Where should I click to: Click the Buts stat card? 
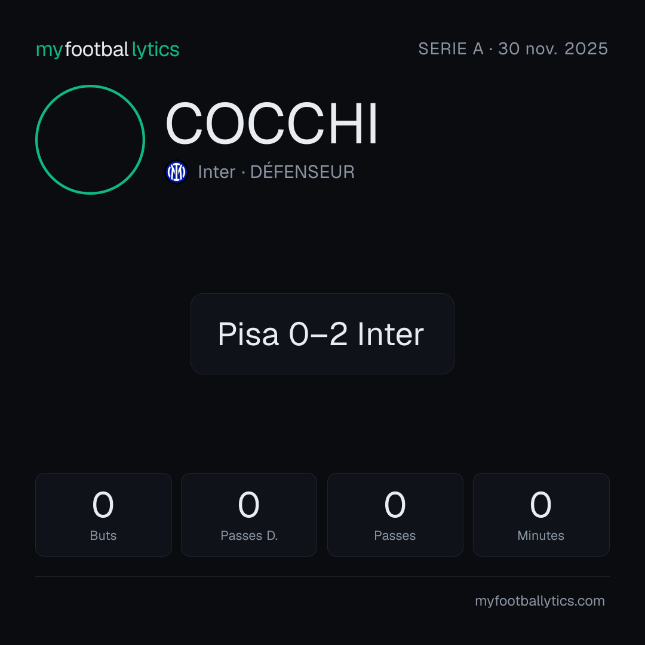coord(103,515)
